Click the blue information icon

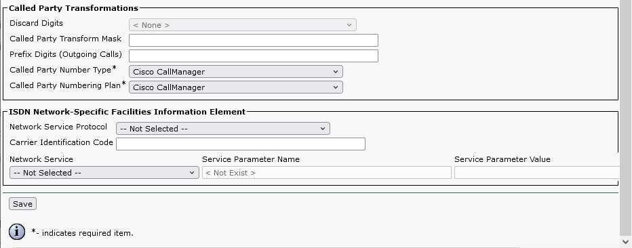tap(17, 232)
